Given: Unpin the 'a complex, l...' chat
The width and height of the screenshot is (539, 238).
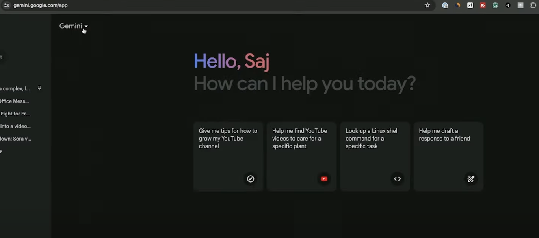Looking at the screenshot, I should pos(39,88).
